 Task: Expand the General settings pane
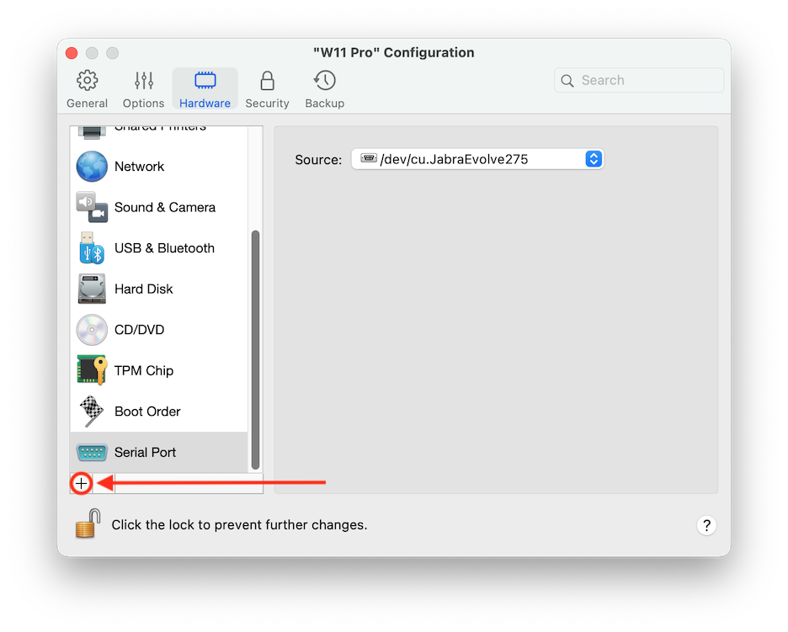[87, 88]
